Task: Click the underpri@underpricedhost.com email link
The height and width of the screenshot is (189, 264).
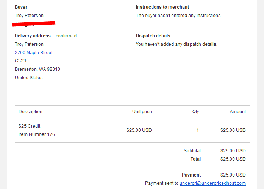Action: [x=212, y=183]
